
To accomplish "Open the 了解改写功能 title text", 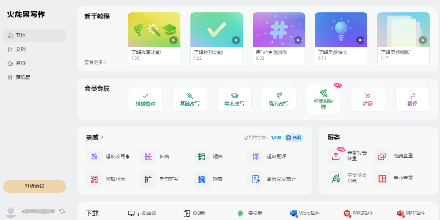I will 146,52.
